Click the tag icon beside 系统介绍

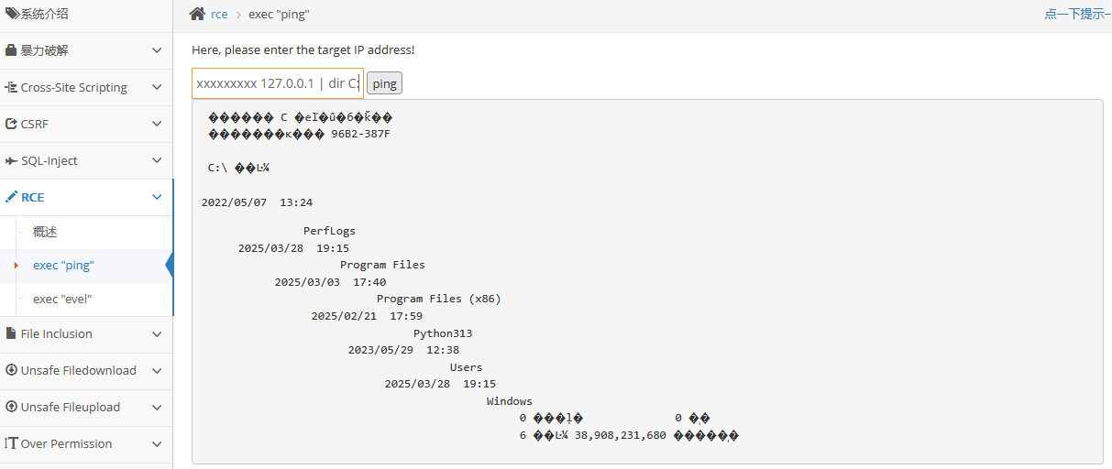11,14
